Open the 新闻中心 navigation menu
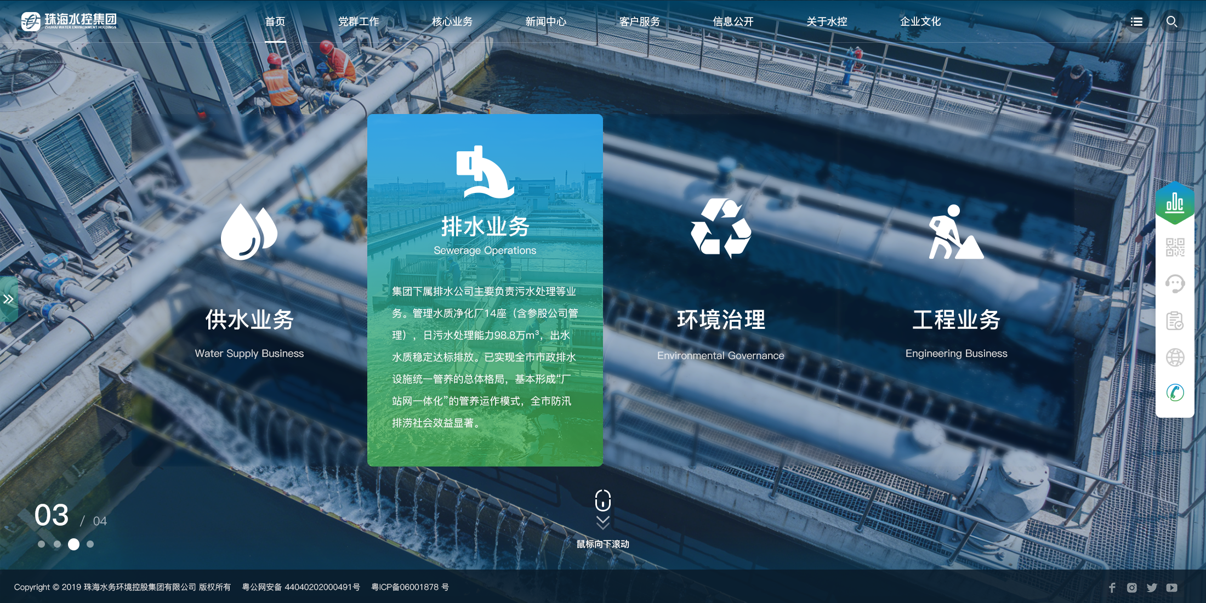This screenshot has height=603, width=1206. coord(545,21)
